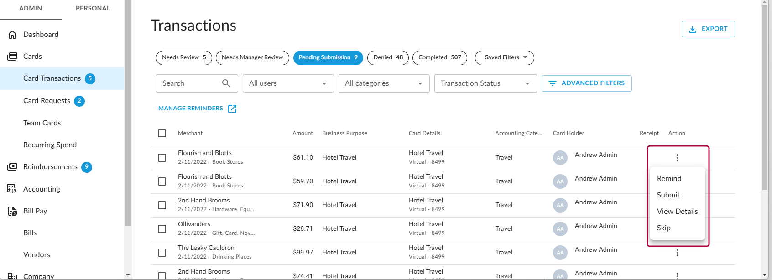Click the Accounting calculator icon
772x280 pixels.
coord(12,189)
